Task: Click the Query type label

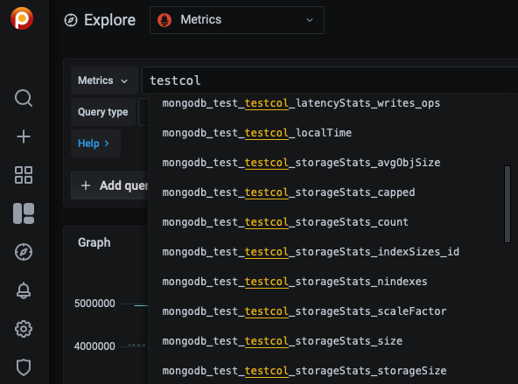Action: [102, 112]
